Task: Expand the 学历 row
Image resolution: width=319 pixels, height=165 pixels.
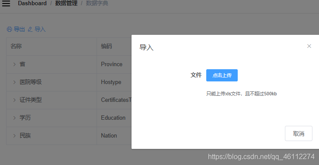Action: pos(14,118)
